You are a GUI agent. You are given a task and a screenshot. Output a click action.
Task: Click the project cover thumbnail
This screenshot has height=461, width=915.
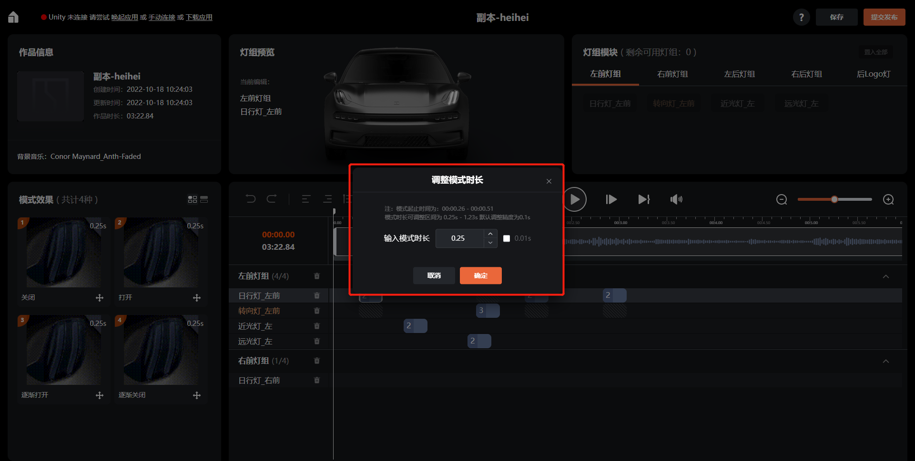pos(51,96)
